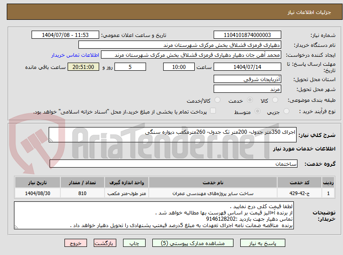This screenshot has width=343, height=255.
Task: Click the نام دستگاه خریدار label
Action: click(315, 45)
